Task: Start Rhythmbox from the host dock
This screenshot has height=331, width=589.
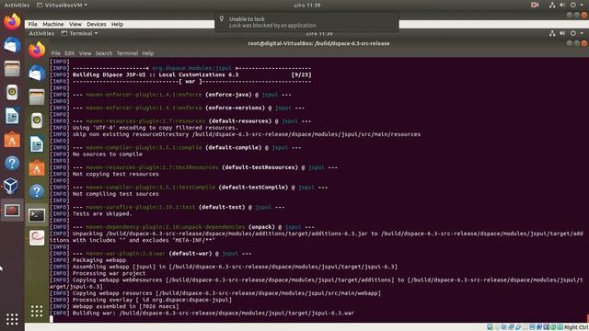Action: click(12, 92)
